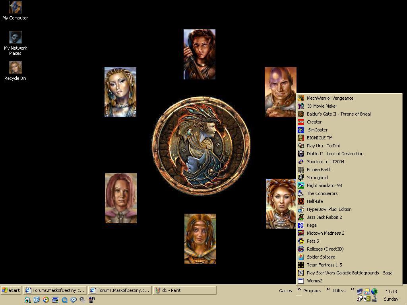
Task: Open 3D Movie Maker menu entry
Action: [x=349, y=106]
